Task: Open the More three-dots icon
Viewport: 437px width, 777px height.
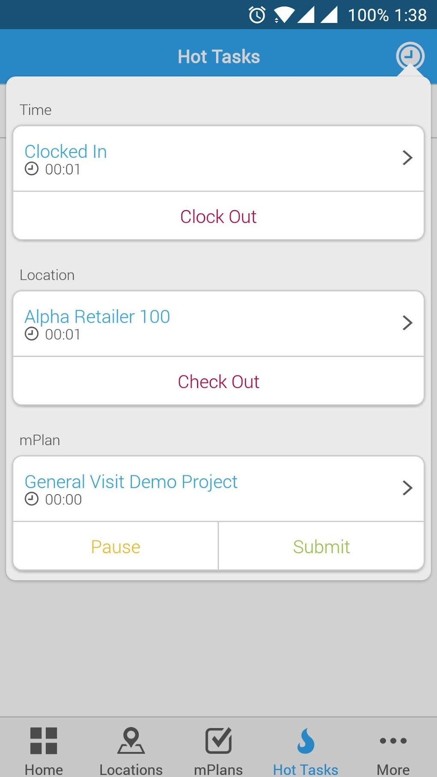Action: tap(393, 741)
